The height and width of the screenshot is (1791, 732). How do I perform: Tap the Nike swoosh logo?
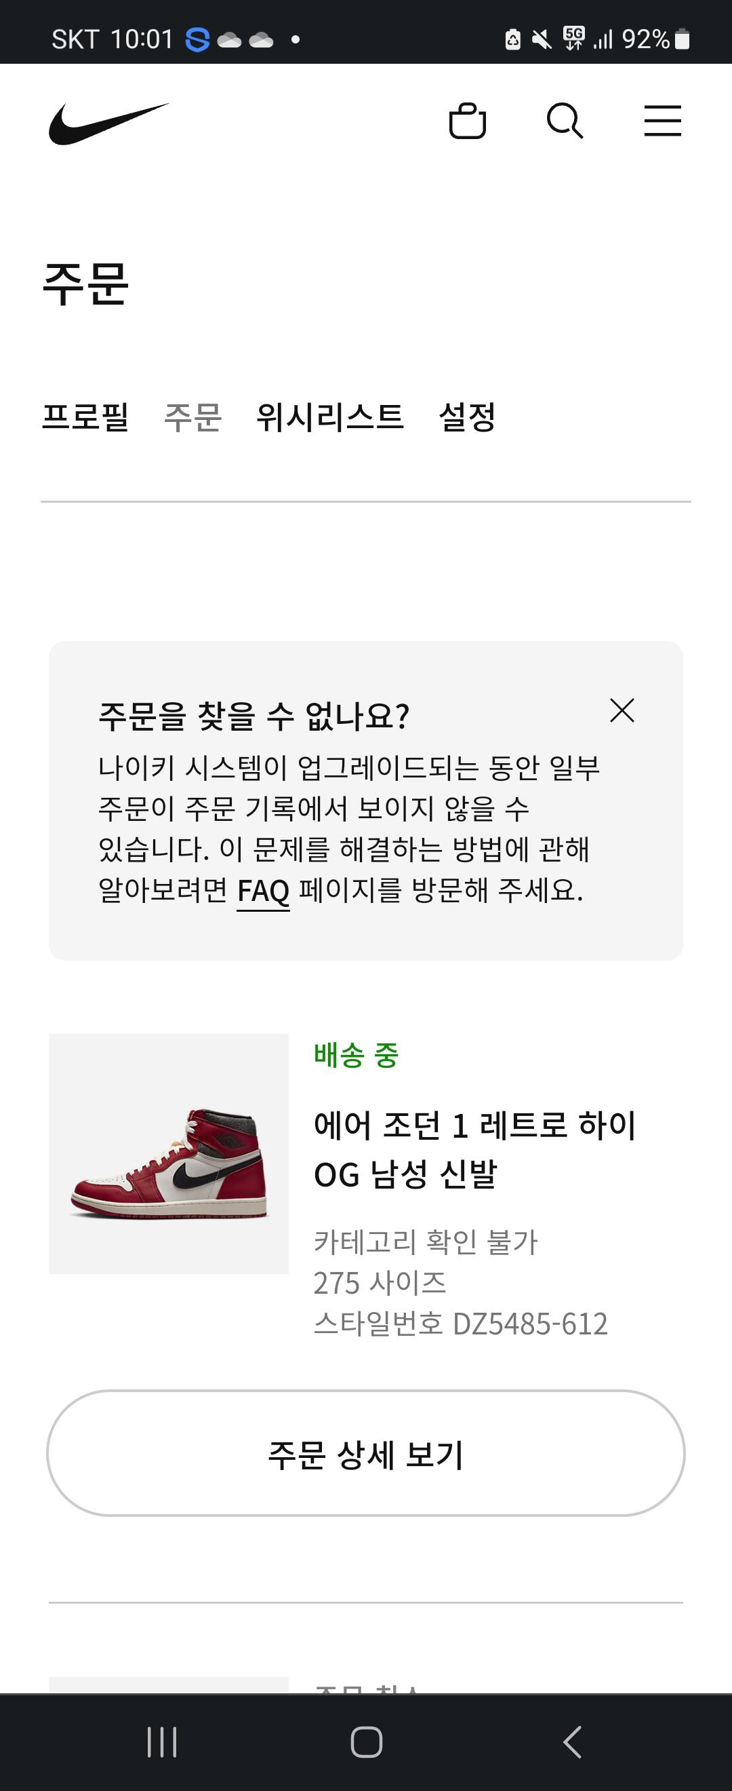click(108, 123)
